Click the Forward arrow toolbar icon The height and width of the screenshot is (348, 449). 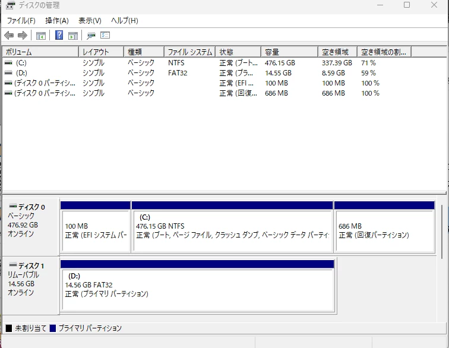click(23, 36)
